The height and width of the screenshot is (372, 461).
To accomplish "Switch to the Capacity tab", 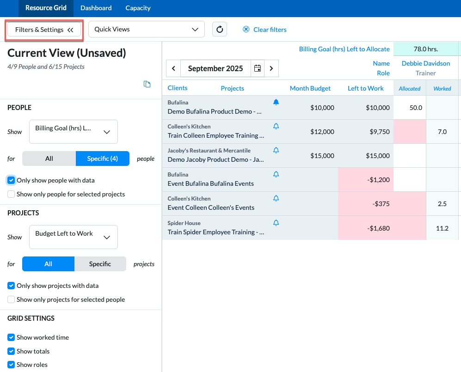I will (138, 8).
